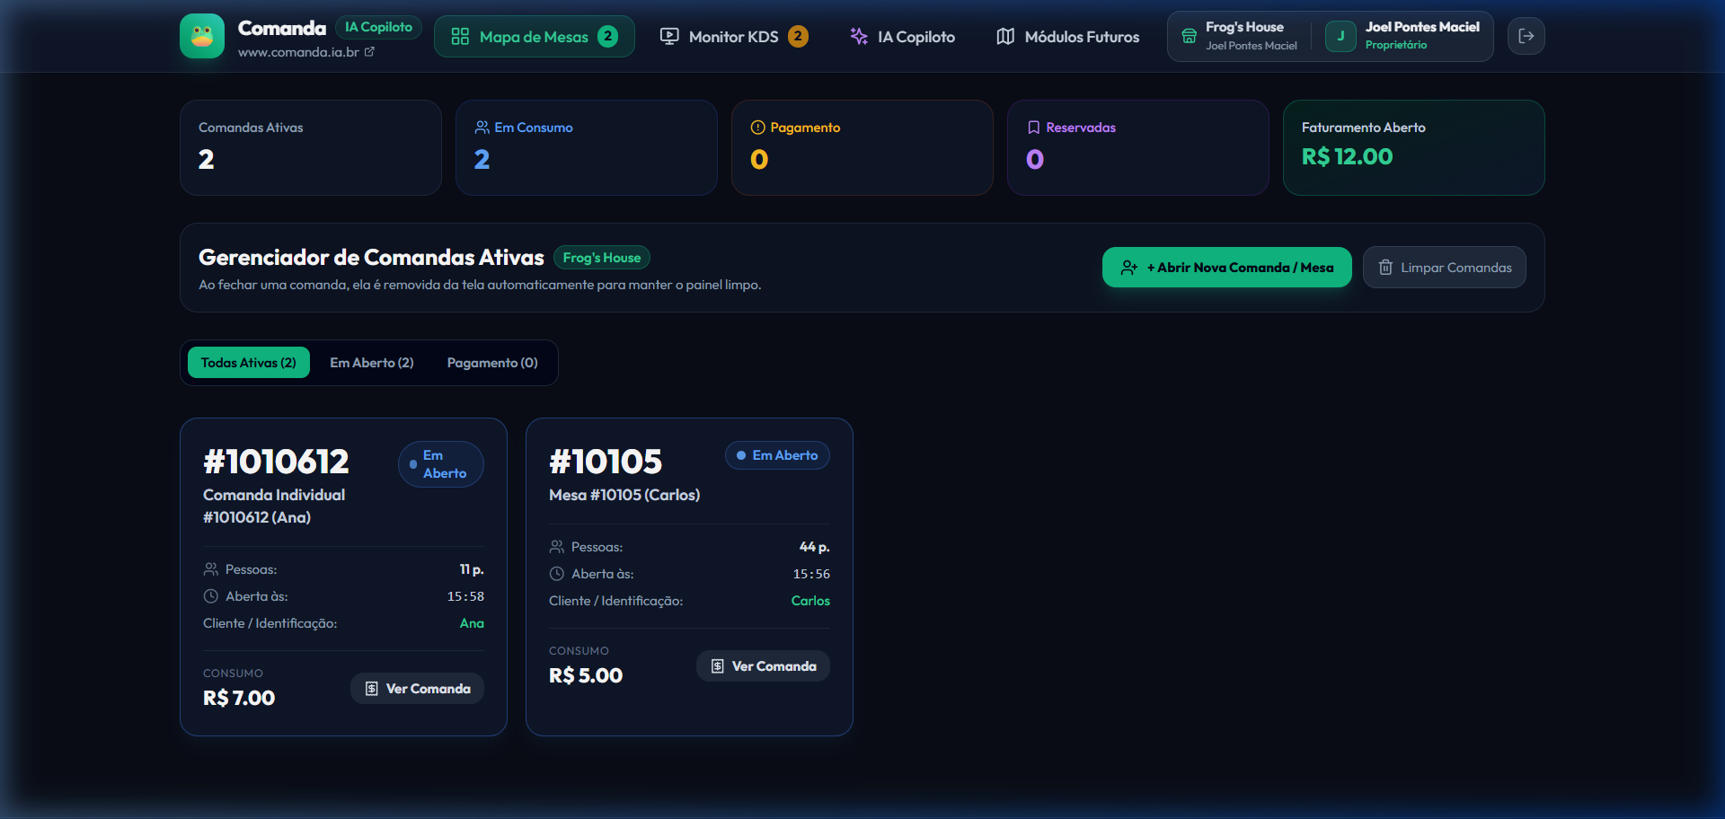The image size is (1725, 819).
Task: Filter by Pagamento (0)
Action: [492, 363]
